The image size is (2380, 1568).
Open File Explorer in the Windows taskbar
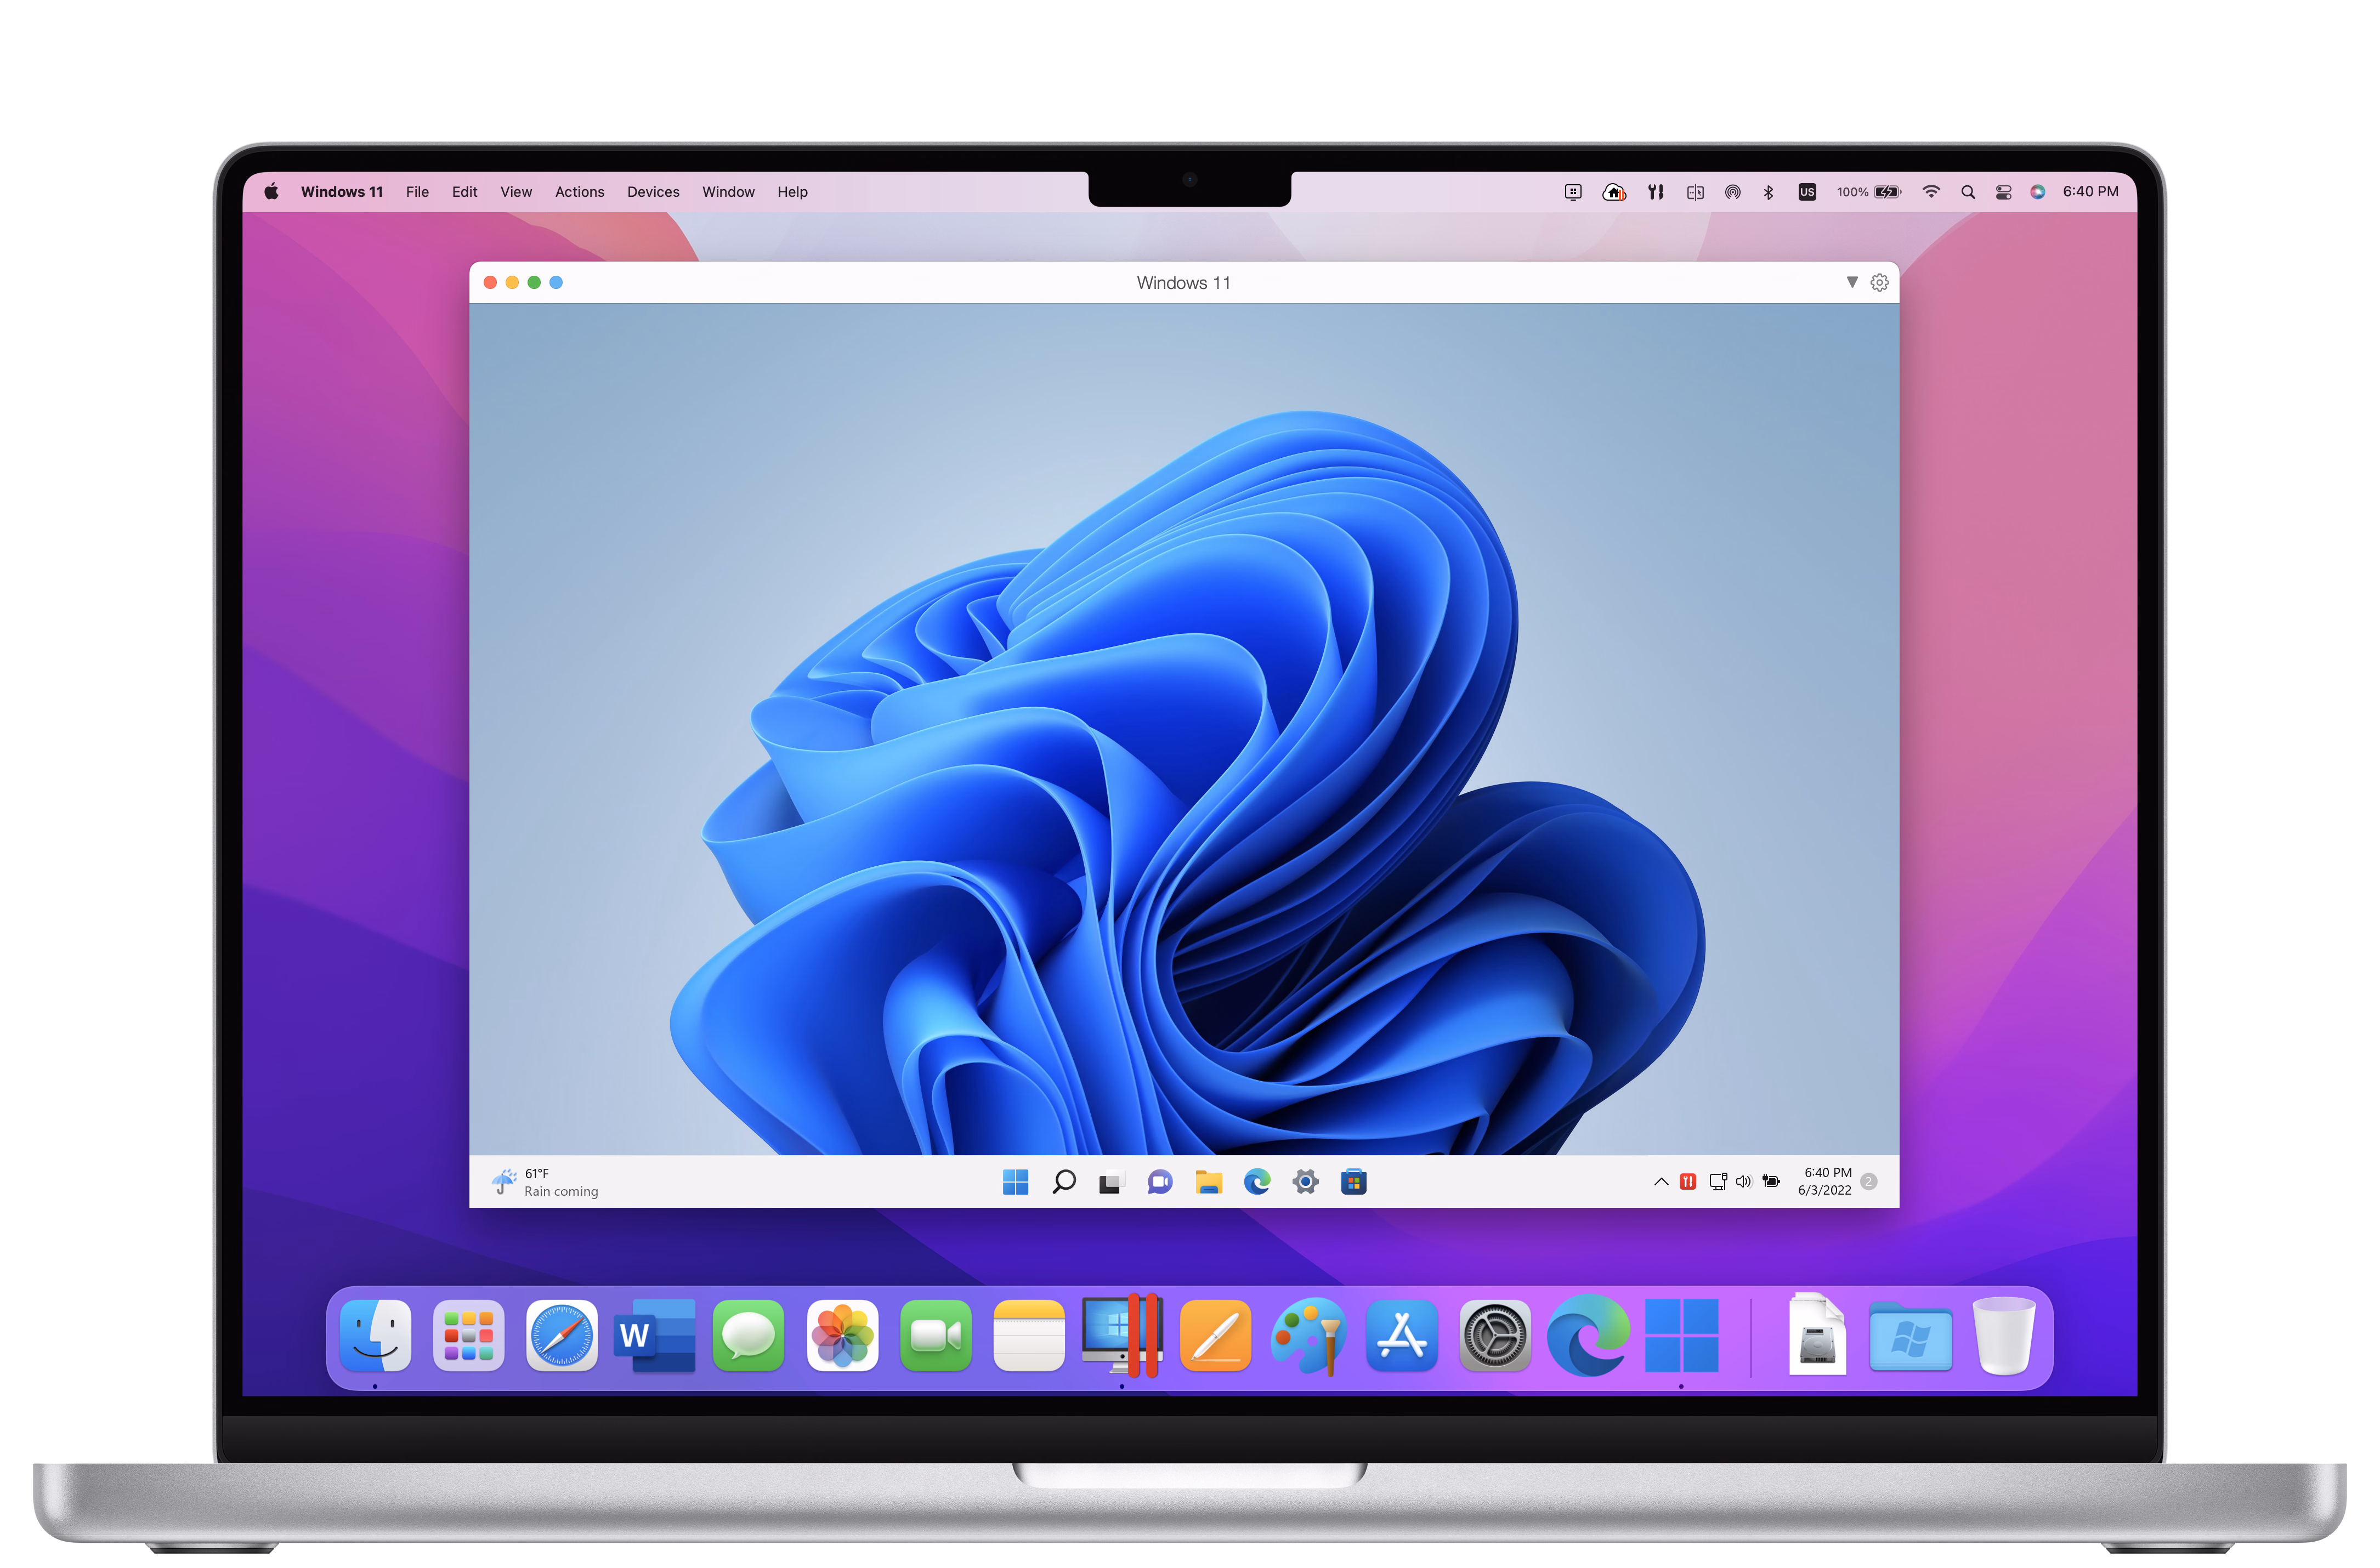(1208, 1182)
